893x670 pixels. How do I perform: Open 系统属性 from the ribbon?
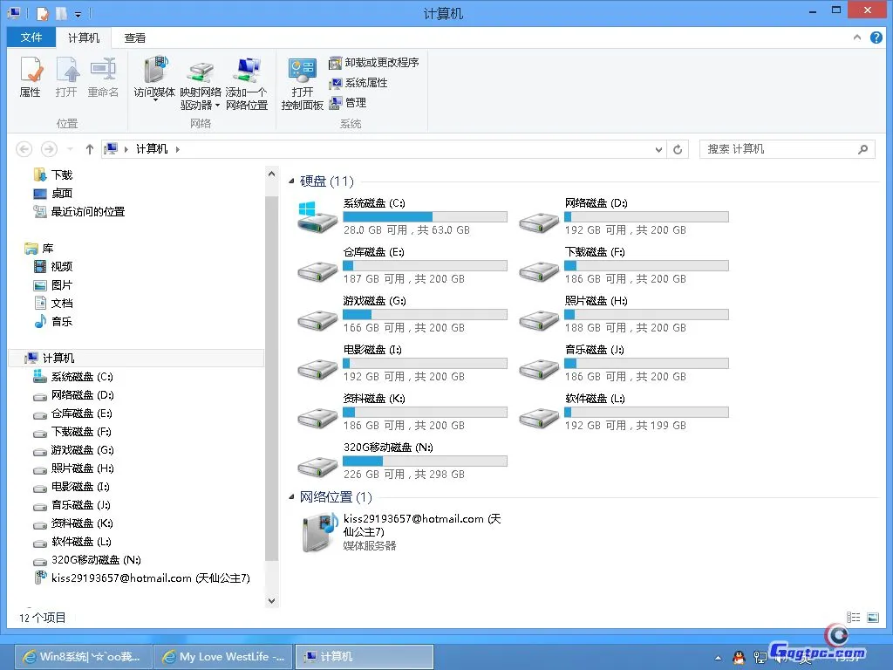(359, 83)
